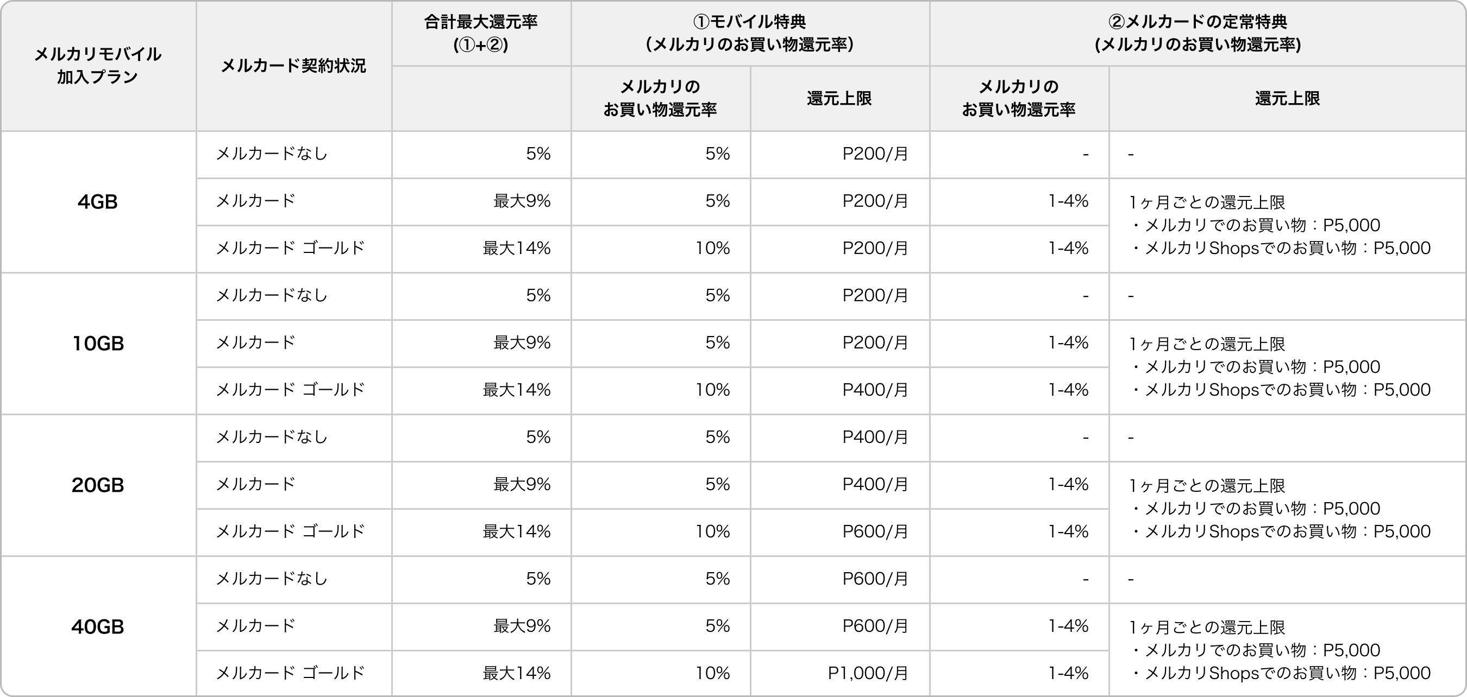The width and height of the screenshot is (1467, 697).
Task: Click メルカードなし in the 4GB group
Action: coord(272,154)
